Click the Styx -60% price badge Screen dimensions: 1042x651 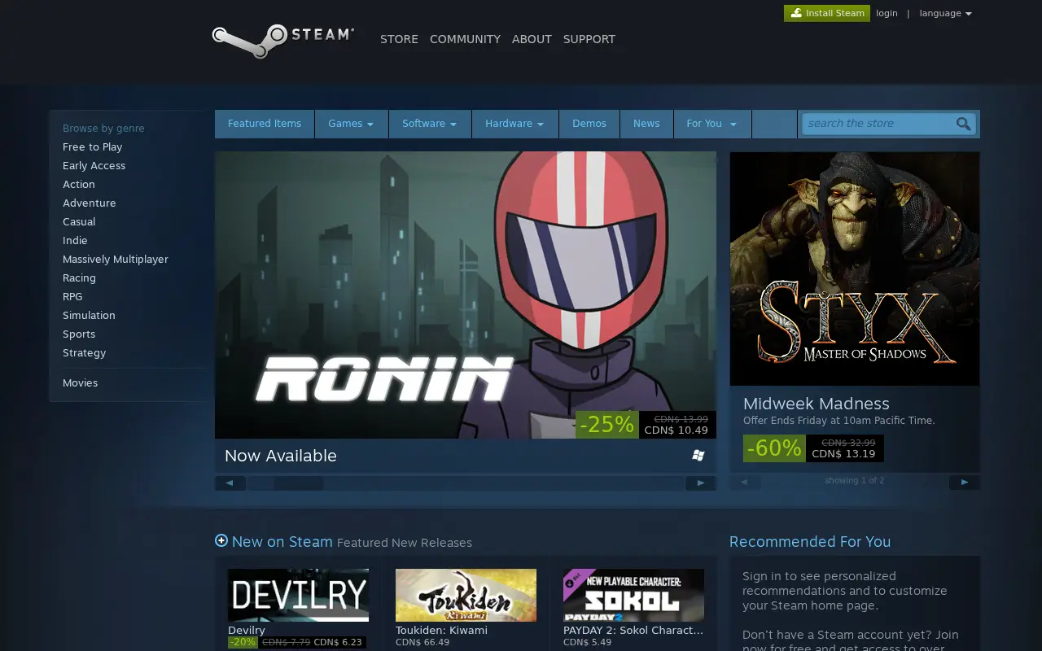(774, 448)
